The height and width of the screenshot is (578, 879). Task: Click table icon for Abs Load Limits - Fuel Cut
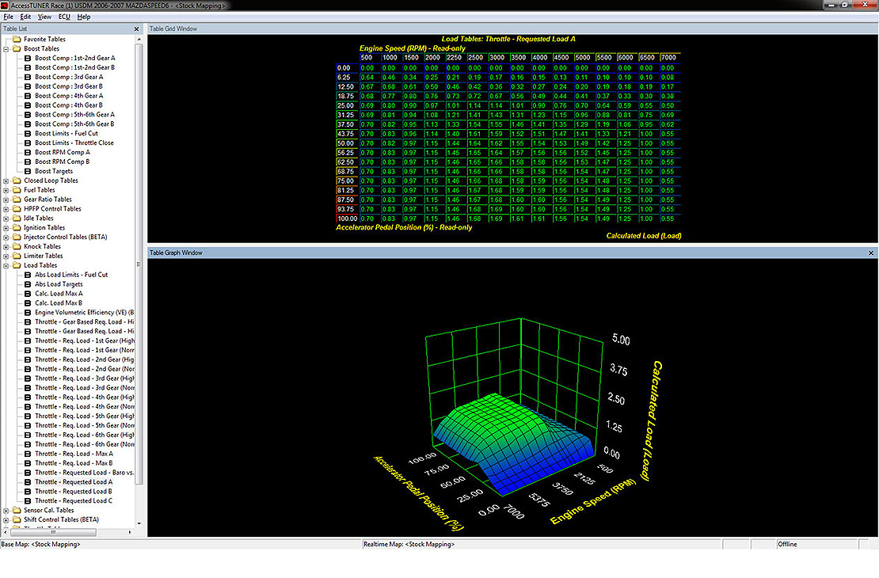pyautogui.click(x=28, y=275)
